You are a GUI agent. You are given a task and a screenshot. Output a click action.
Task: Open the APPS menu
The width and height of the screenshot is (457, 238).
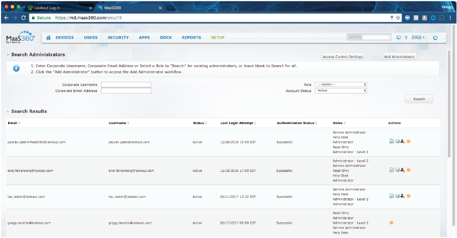[x=144, y=38]
